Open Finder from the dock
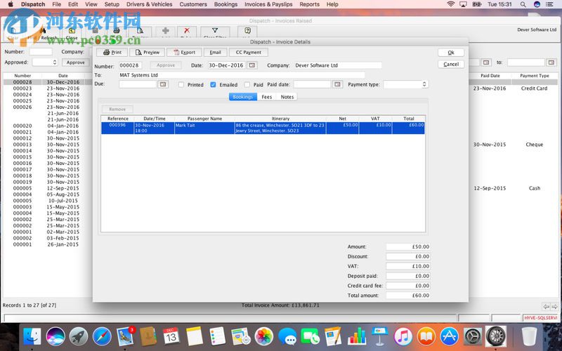The width and height of the screenshot is (562, 351). [32, 337]
